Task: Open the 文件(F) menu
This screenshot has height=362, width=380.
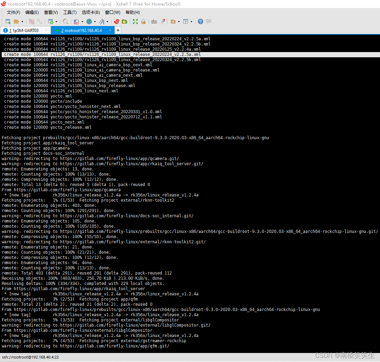Action: pos(13,12)
